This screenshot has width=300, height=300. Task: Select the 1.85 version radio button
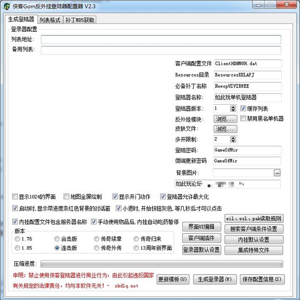pyautogui.click(x=17, y=248)
